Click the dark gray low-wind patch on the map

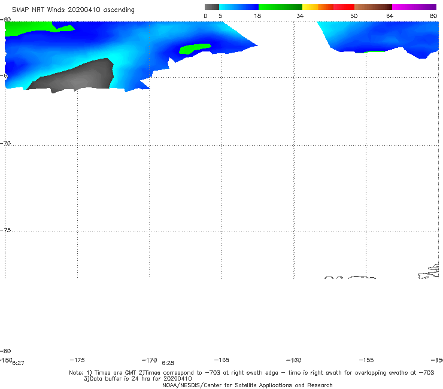click(x=76, y=78)
